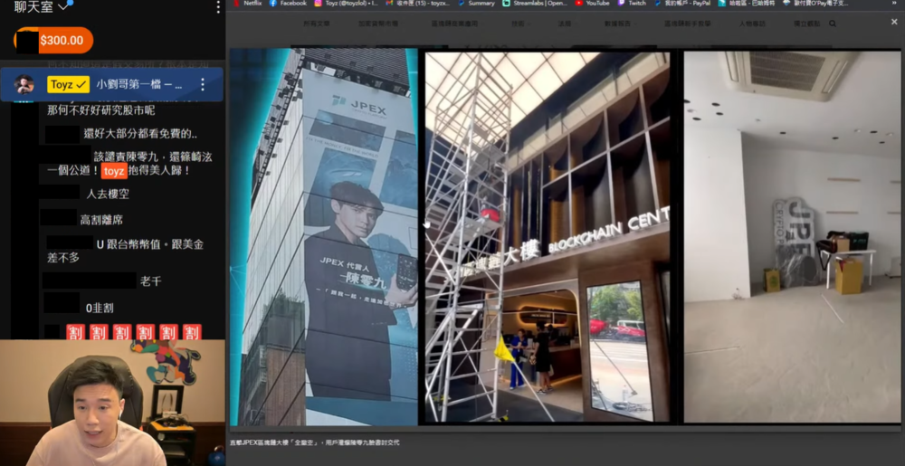This screenshot has height=466, width=905.
Task: Close the image lightbox viewer
Action: [894, 22]
